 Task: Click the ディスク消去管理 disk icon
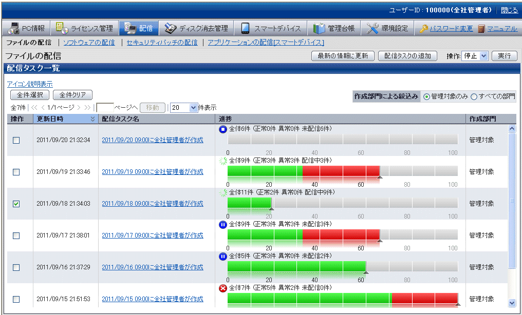point(170,28)
